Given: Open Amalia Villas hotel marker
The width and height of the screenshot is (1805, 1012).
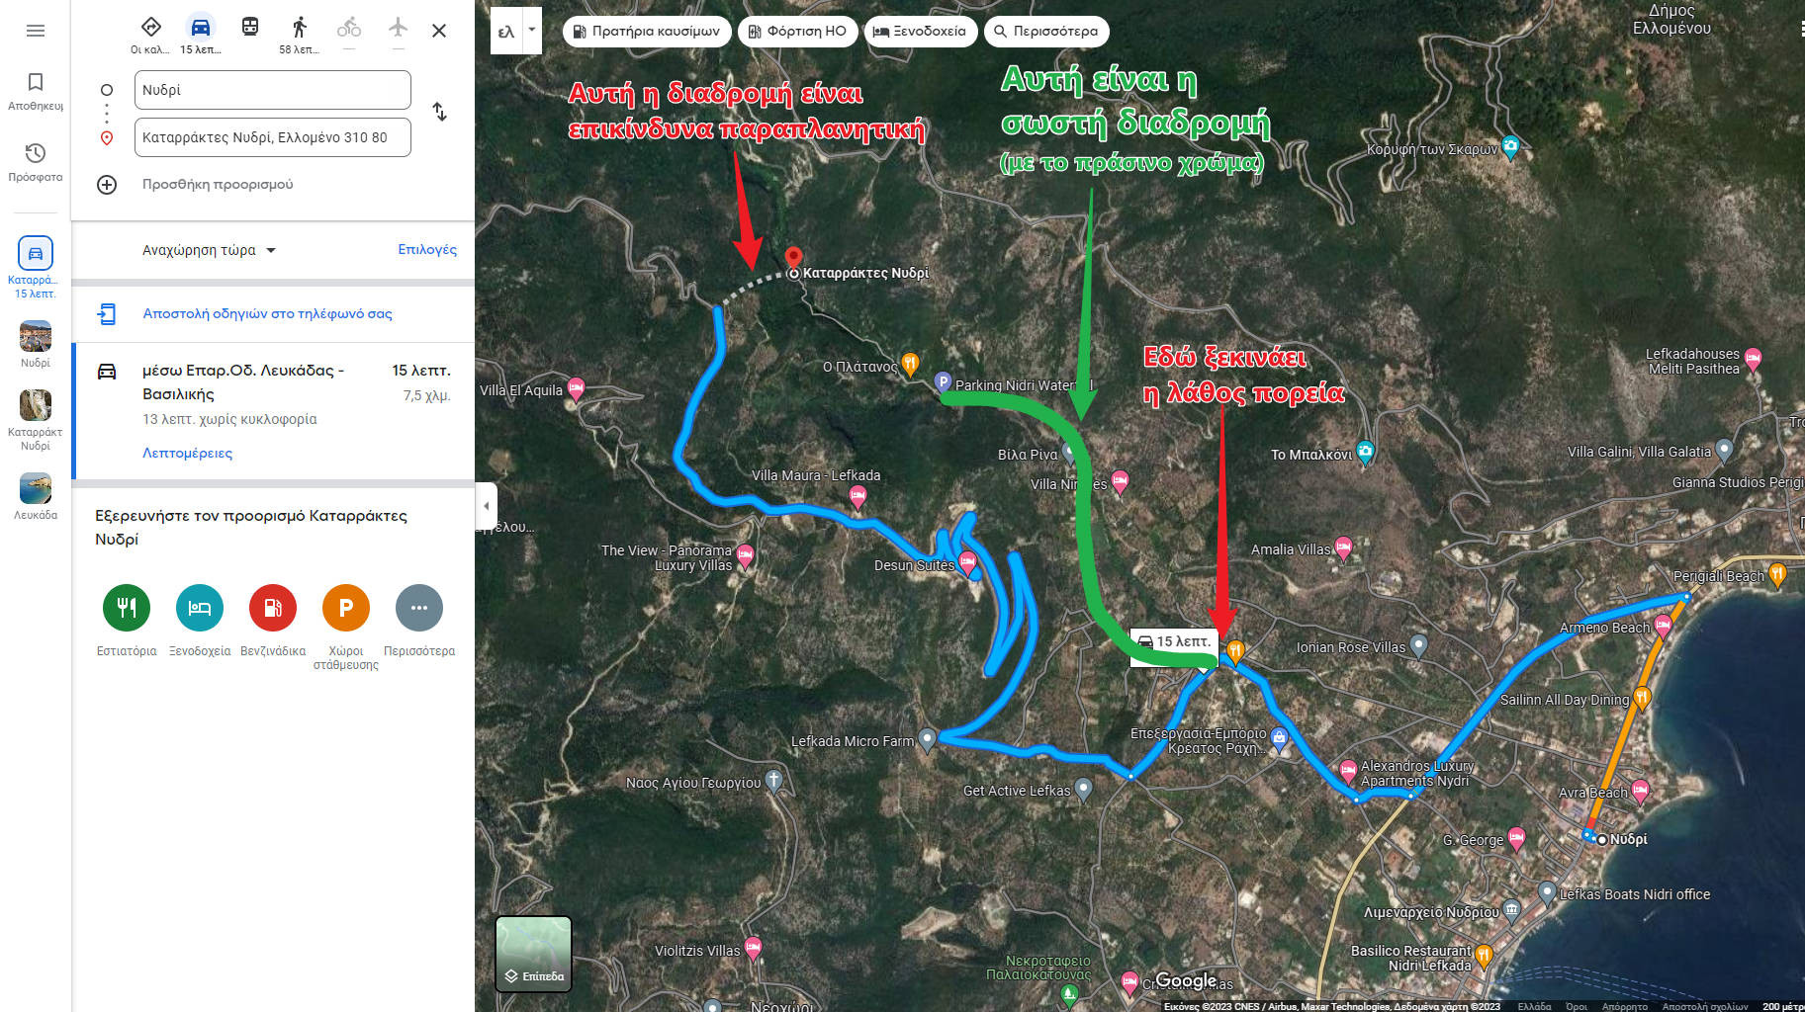Looking at the screenshot, I should point(1343,548).
